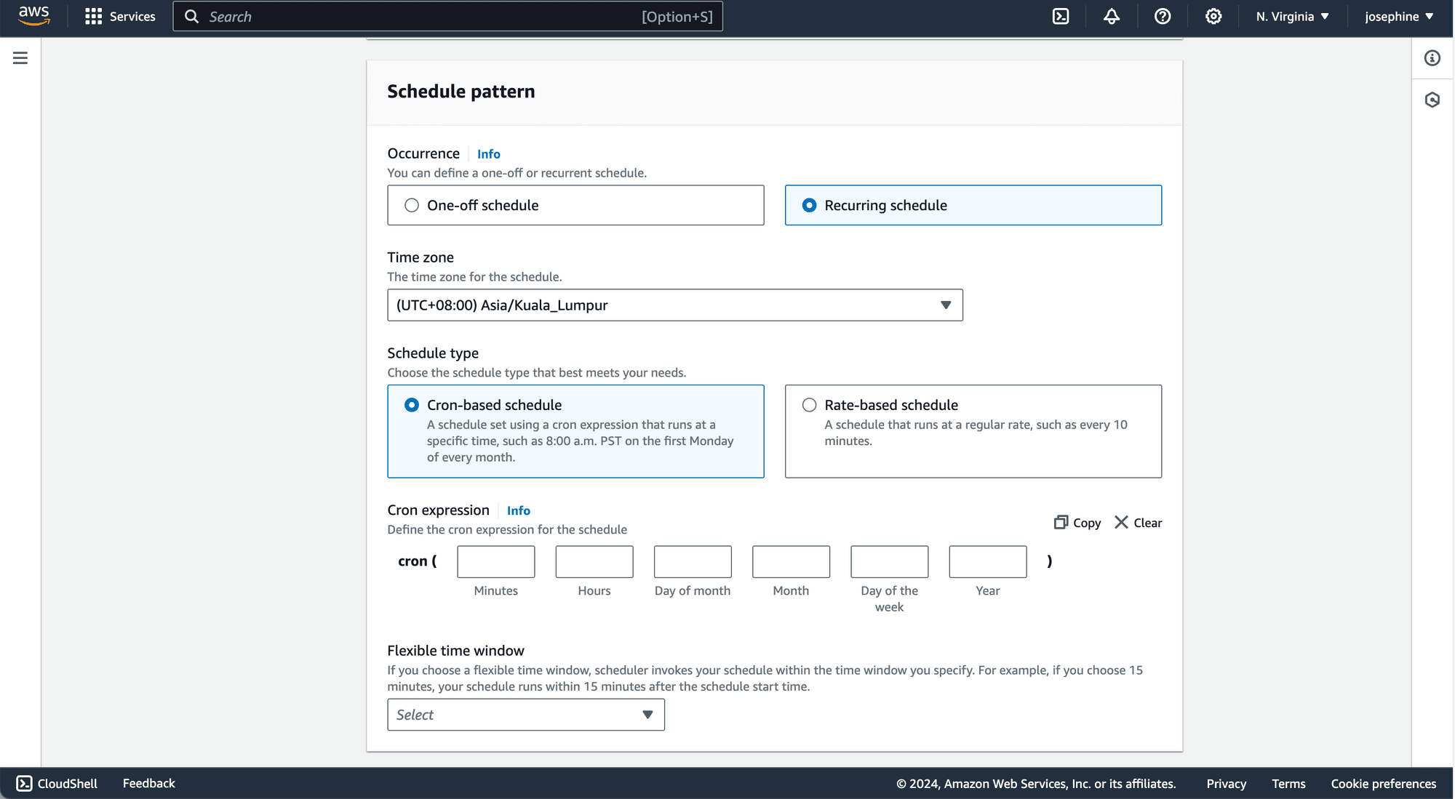Click the Feedback link in footer
Viewport: 1455px width, 799px height.
click(x=149, y=783)
